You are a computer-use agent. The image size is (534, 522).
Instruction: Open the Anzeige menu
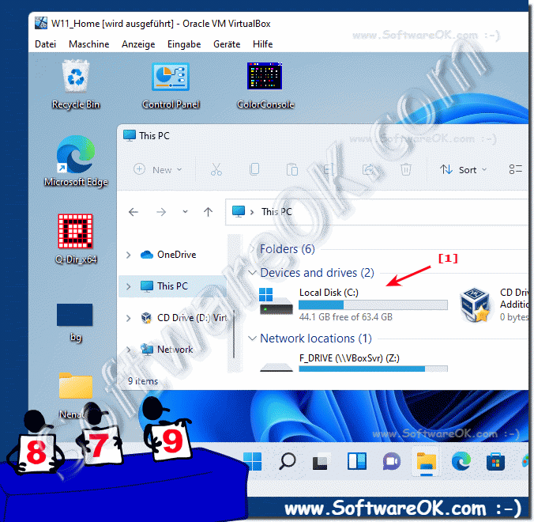138,44
